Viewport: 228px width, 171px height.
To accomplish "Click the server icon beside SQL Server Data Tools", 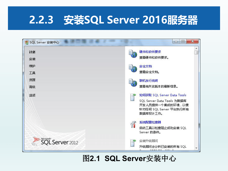I will tap(133, 97).
